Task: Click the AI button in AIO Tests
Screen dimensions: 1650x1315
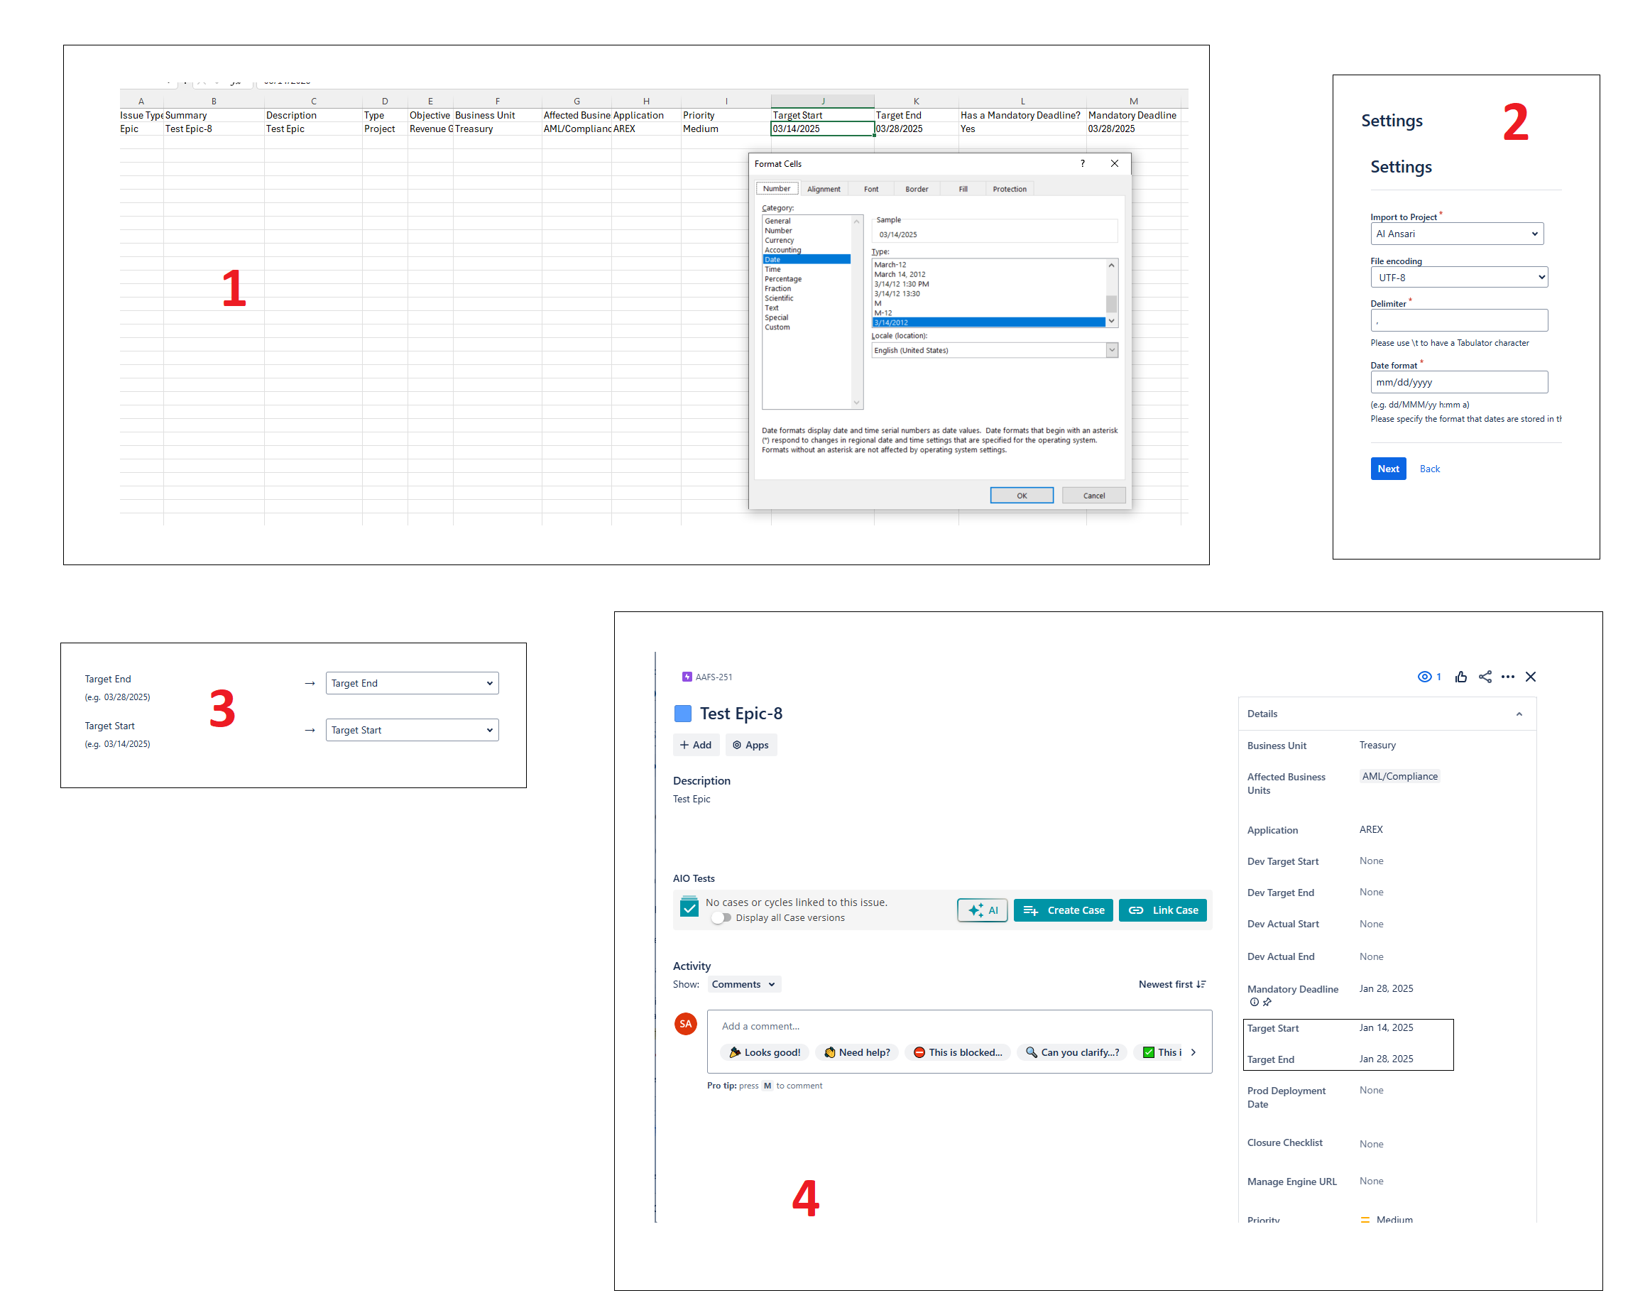Action: pos(982,910)
